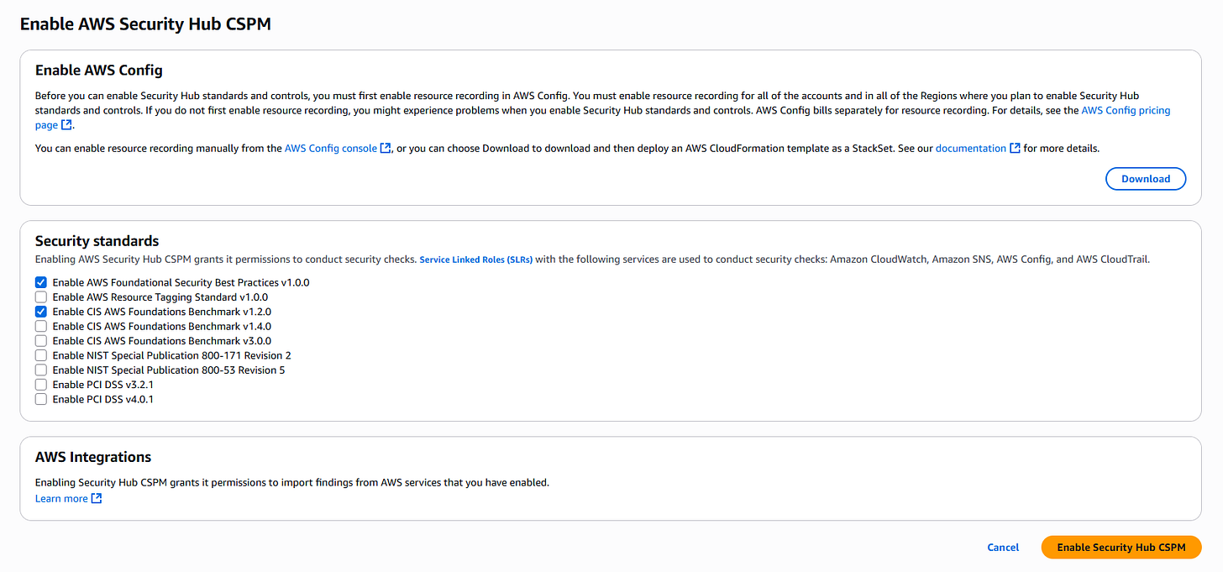Click the Enable AWS Security Hub CSPM title
Screen dimensions: 1223x572
click(x=145, y=24)
